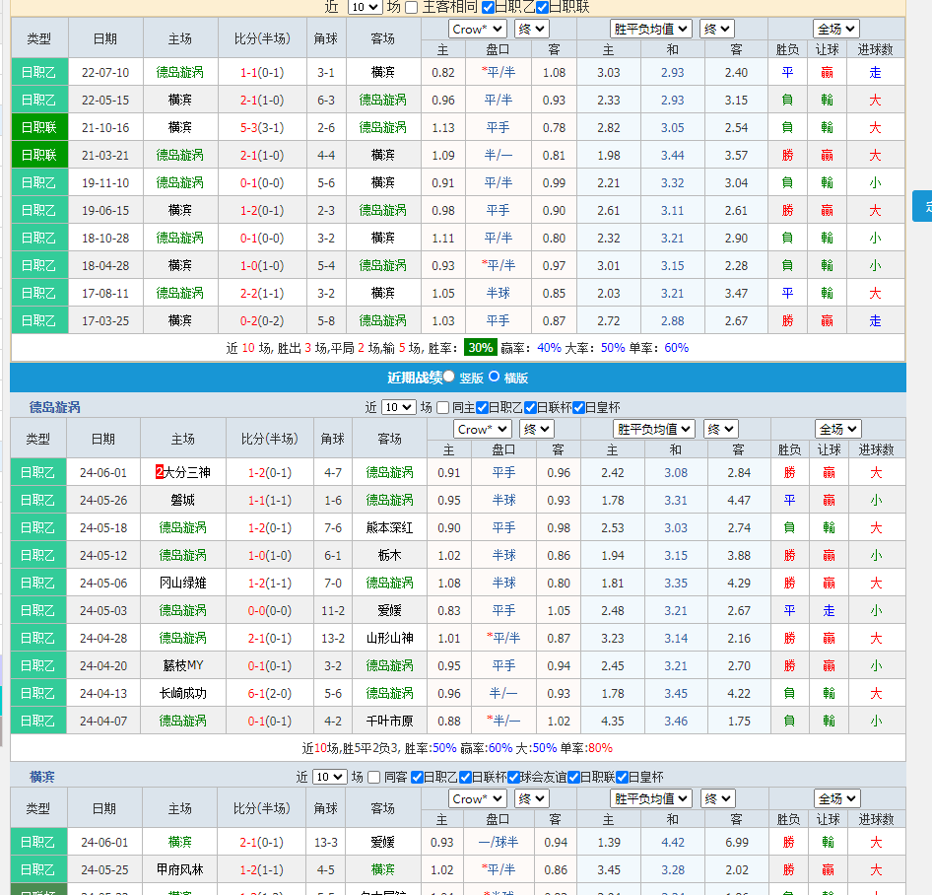Click the red card "2" badge beside 大分三神
The width and height of the screenshot is (932, 895).
[x=160, y=472]
